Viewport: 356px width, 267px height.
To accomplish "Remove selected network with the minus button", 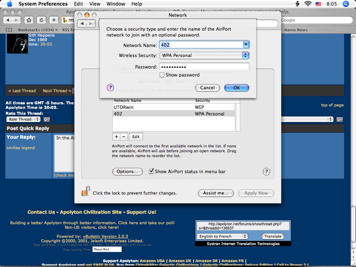I will 124,137.
